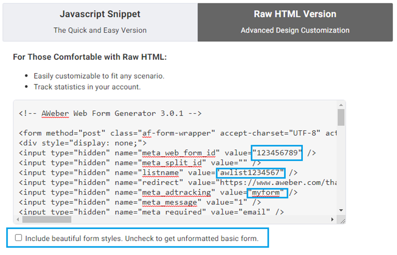Click the AWeber Web Form Generator comment line
The height and width of the screenshot is (255, 397).
coord(110,113)
